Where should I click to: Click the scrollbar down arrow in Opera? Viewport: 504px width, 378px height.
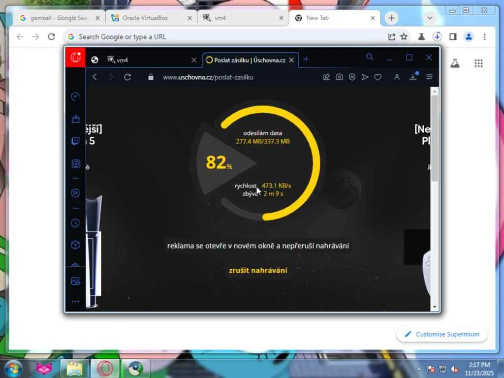pos(435,307)
